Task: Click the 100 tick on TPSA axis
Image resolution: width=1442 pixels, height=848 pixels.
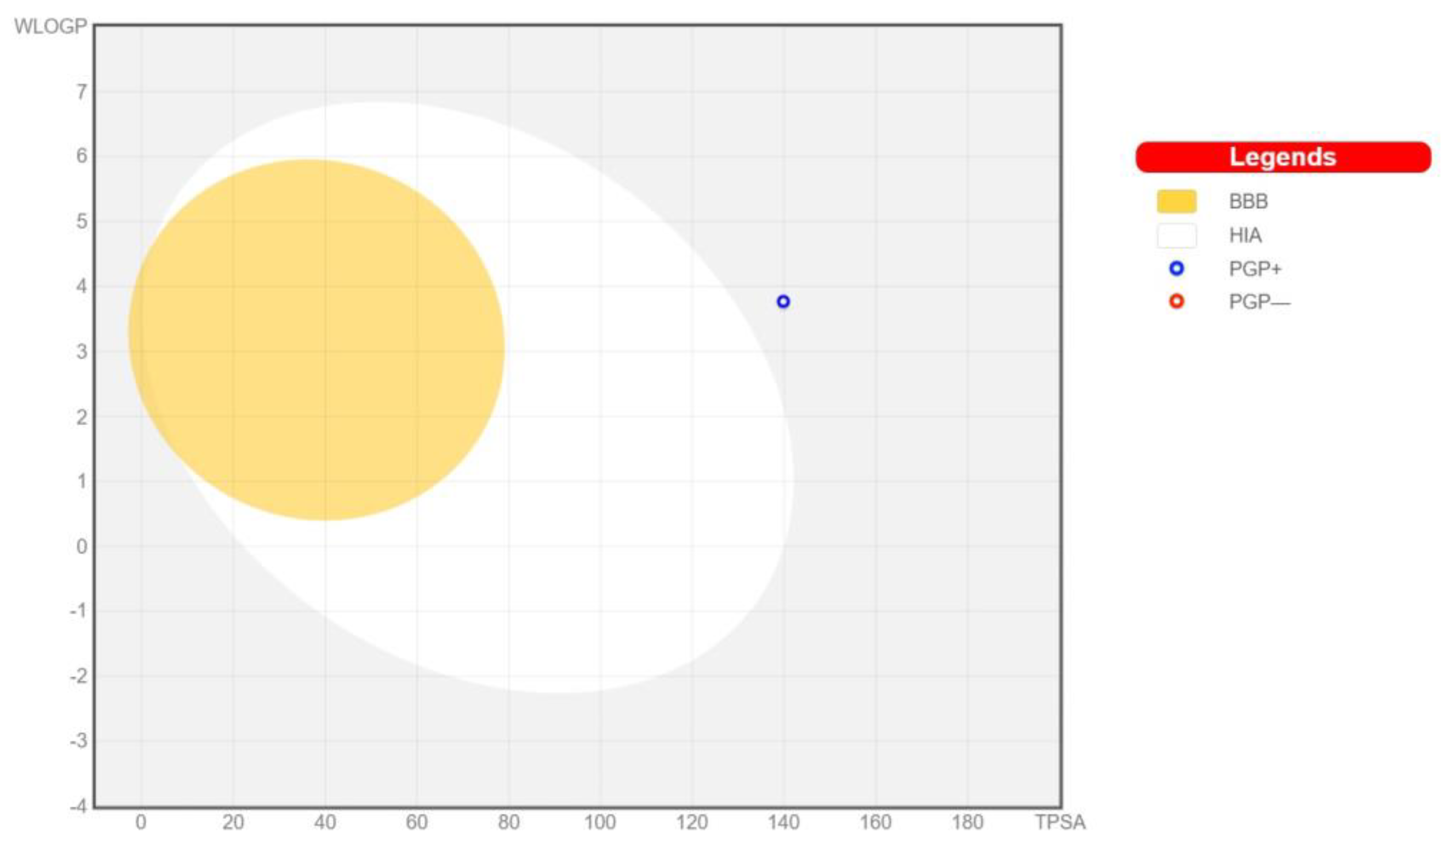Action: [x=600, y=822]
